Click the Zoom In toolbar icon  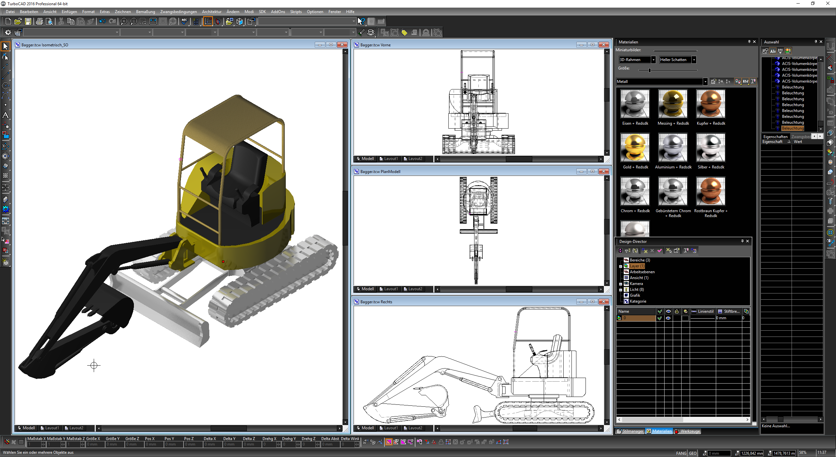pyautogui.click(x=123, y=21)
